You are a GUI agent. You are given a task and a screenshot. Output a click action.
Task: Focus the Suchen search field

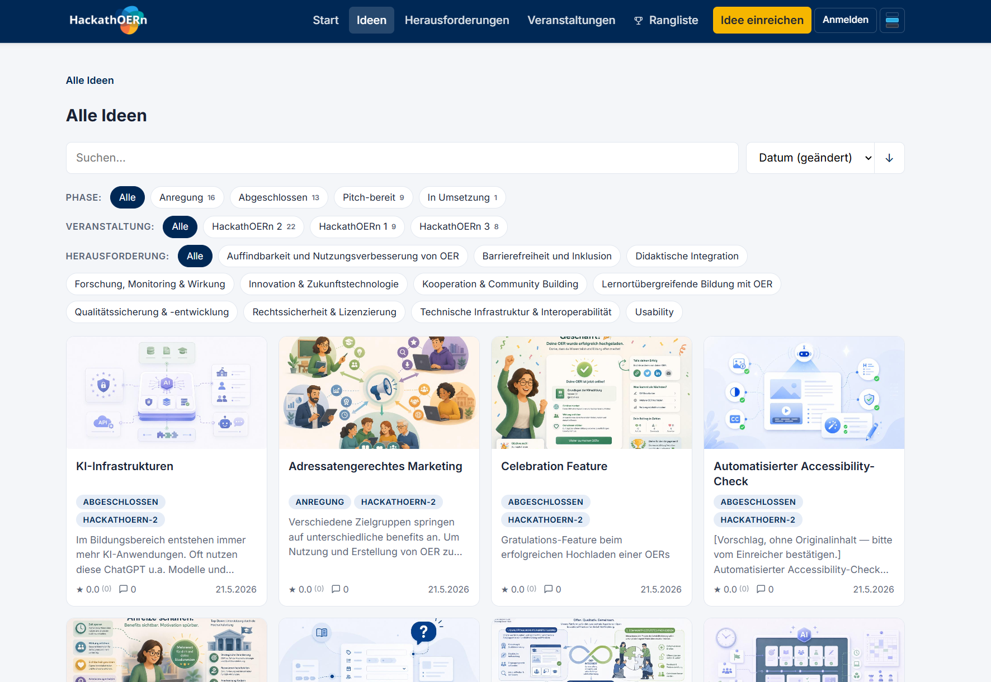(402, 158)
